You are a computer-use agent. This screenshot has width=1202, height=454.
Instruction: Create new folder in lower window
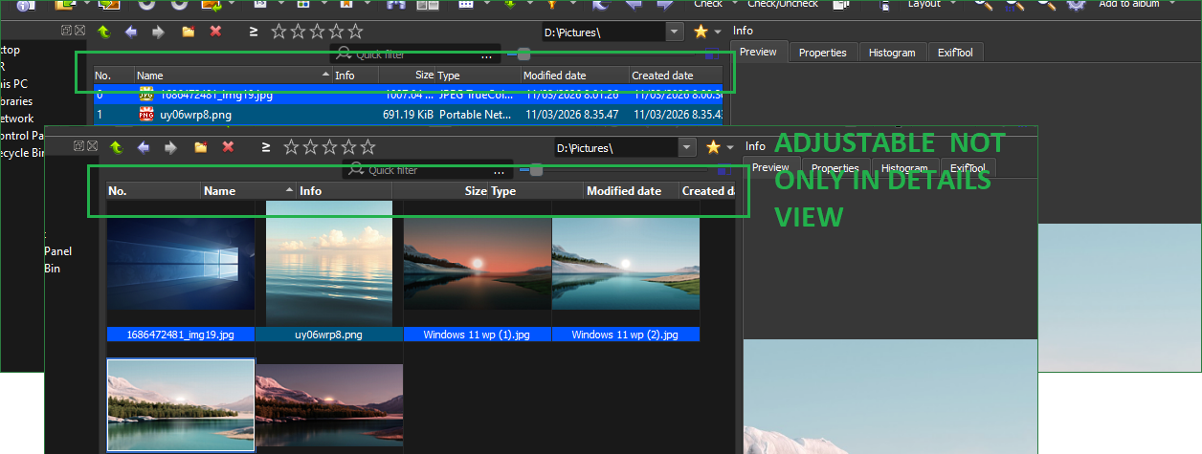(x=201, y=147)
